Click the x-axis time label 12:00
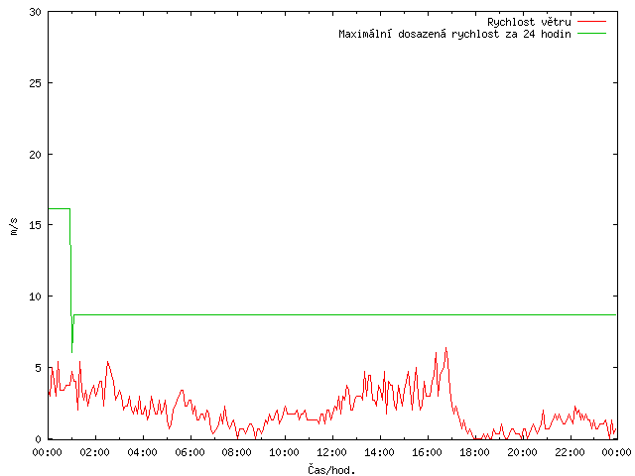Viewport: 635px width, 476px height. 331,452
